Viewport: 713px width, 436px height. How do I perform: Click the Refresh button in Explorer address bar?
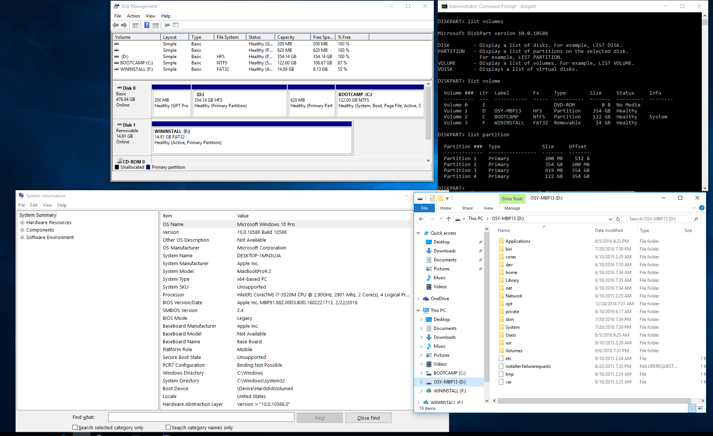[x=618, y=219]
